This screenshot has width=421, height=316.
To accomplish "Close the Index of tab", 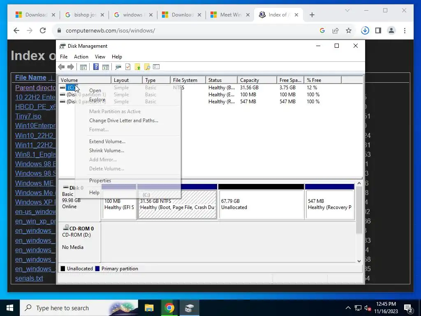I will pyautogui.click(x=296, y=15).
